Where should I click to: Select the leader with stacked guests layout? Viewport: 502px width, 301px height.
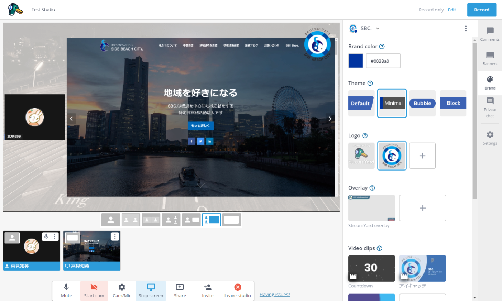tap(171, 220)
